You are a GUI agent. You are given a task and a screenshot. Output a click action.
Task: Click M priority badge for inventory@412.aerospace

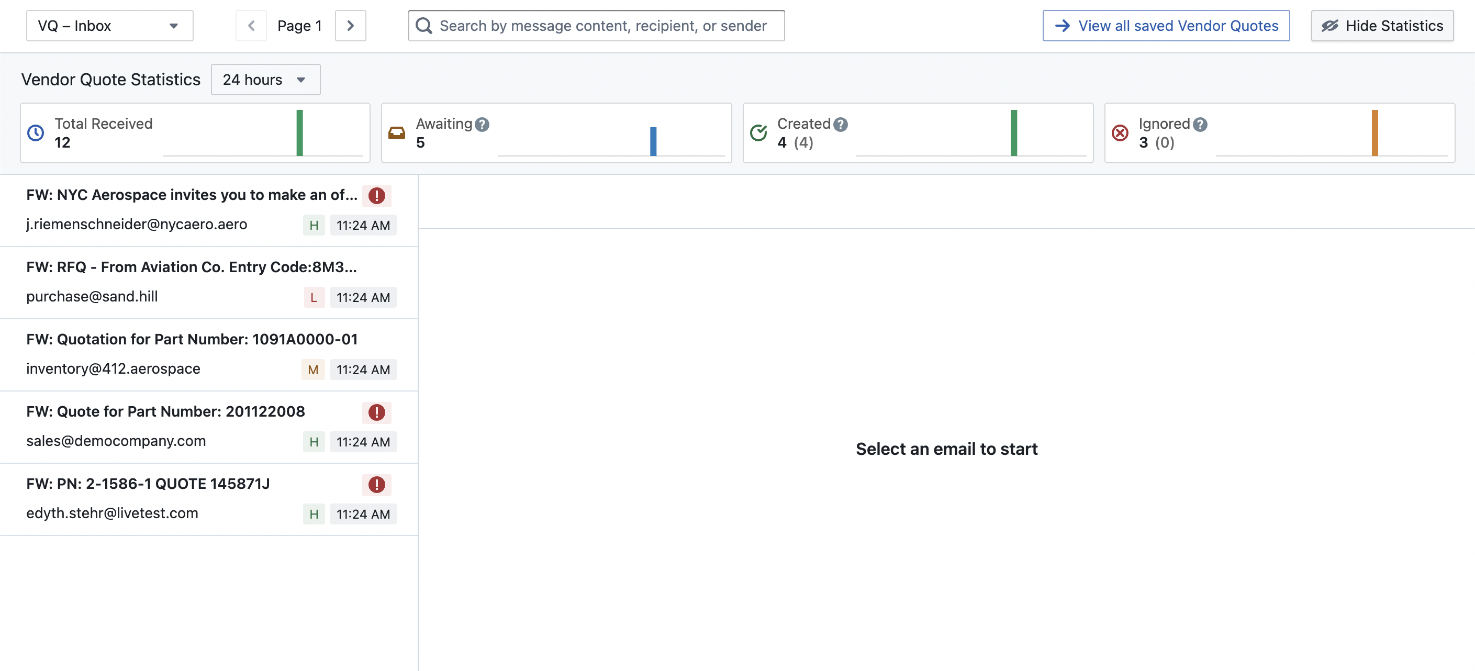click(x=313, y=370)
